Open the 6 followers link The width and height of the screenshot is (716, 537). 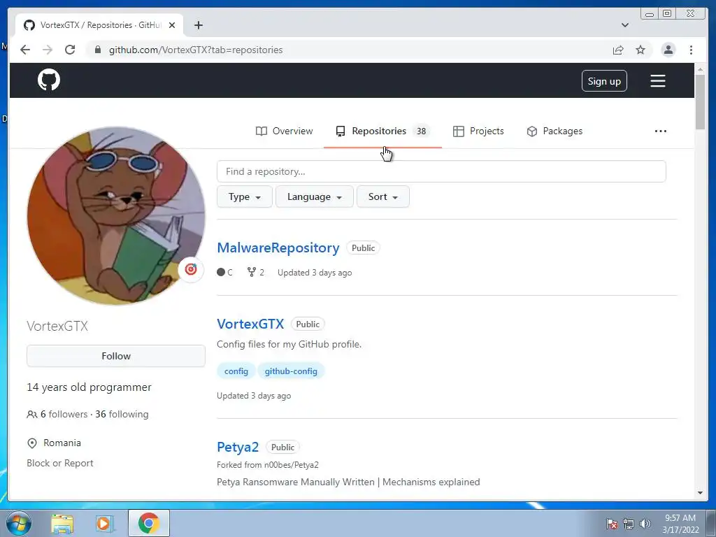(64, 414)
